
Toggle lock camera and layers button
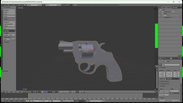(70, 92)
